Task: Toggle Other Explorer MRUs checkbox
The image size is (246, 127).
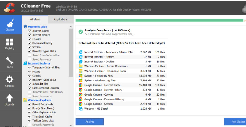Action: [x=30, y=113]
